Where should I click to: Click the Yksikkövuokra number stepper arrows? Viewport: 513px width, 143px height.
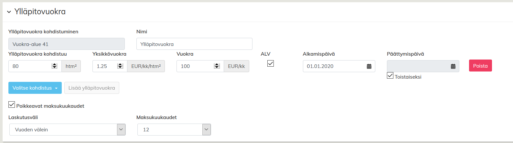click(x=120, y=66)
